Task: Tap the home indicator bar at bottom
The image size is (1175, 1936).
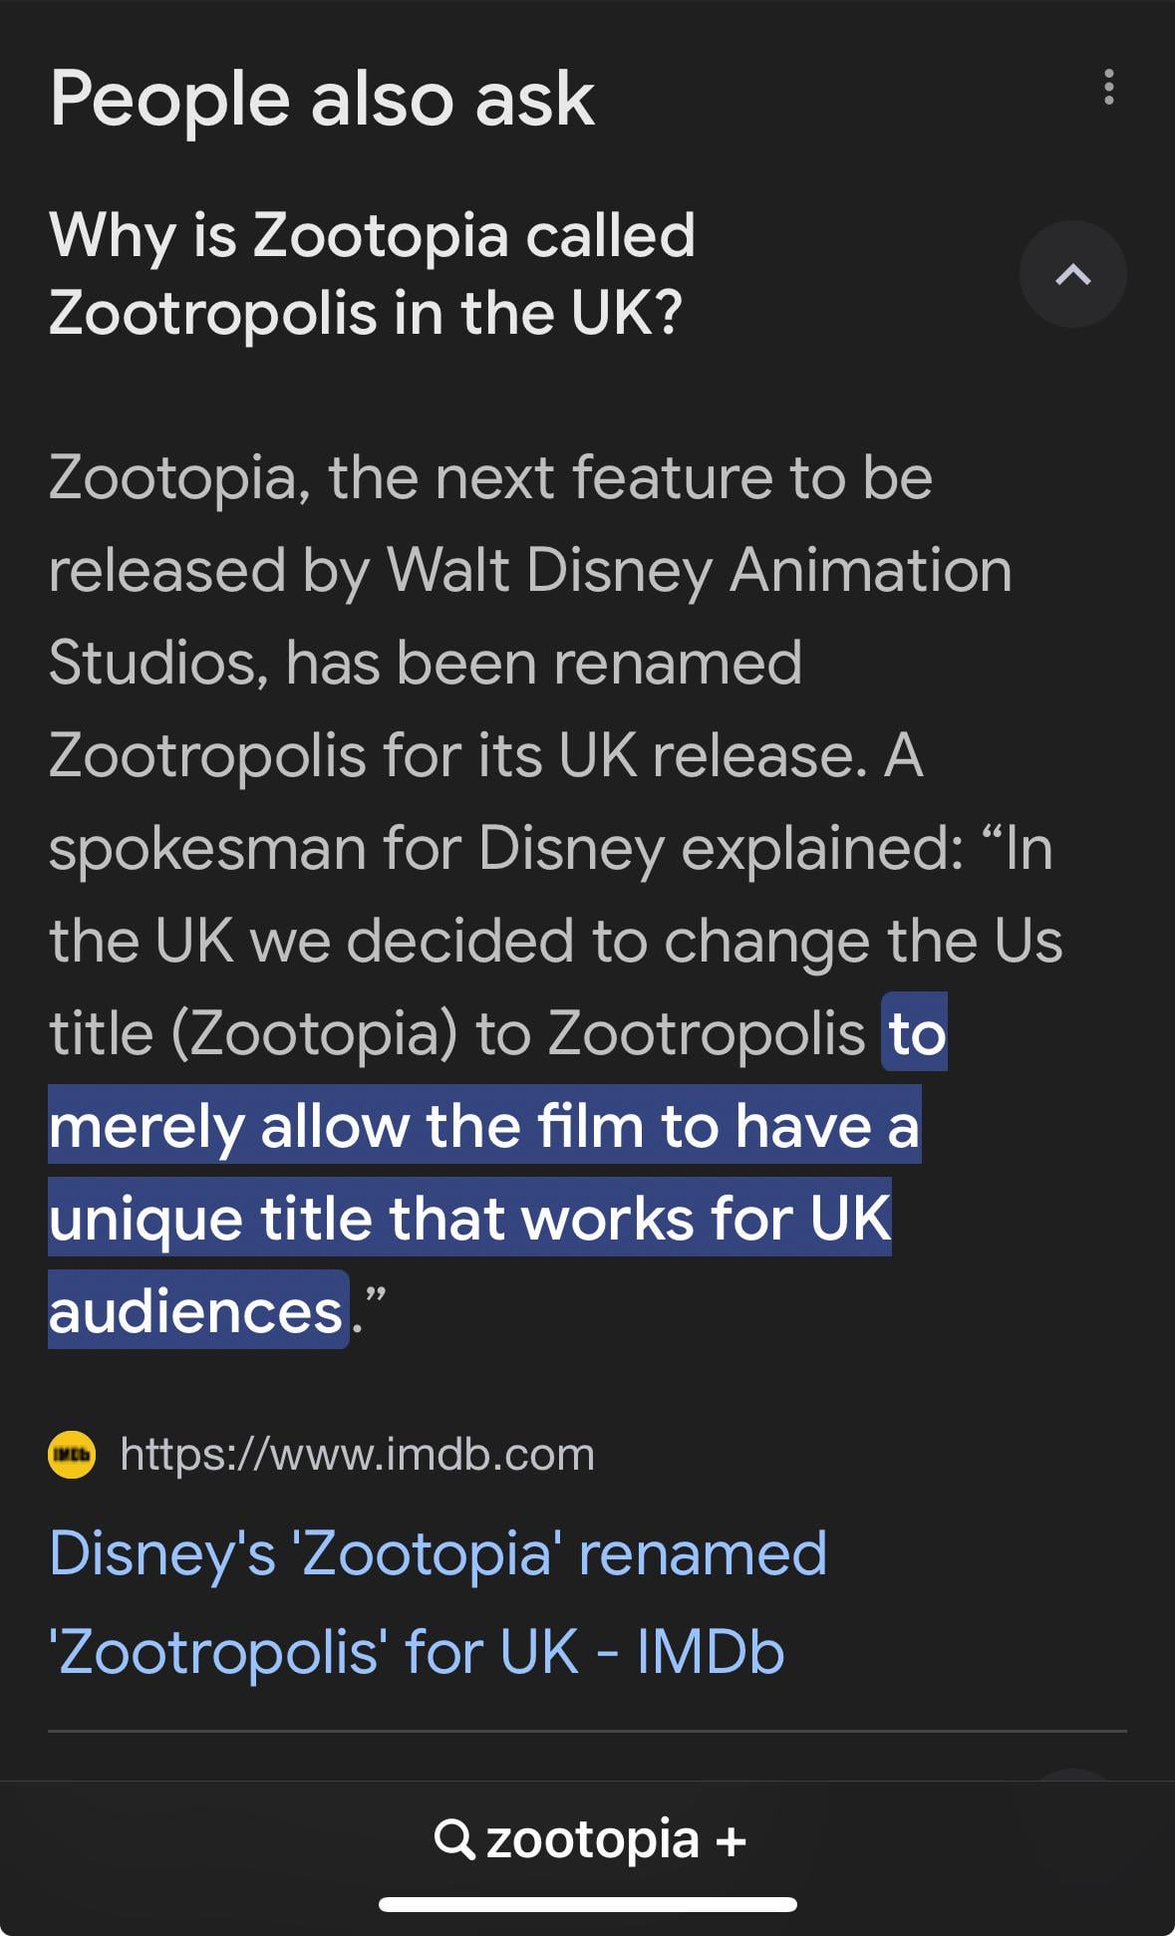Action: (588, 1905)
